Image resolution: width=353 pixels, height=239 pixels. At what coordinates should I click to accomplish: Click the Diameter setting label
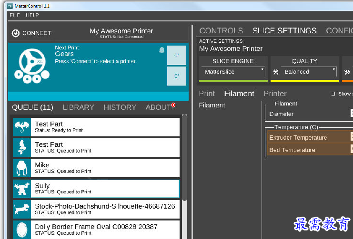pyautogui.click(x=281, y=114)
